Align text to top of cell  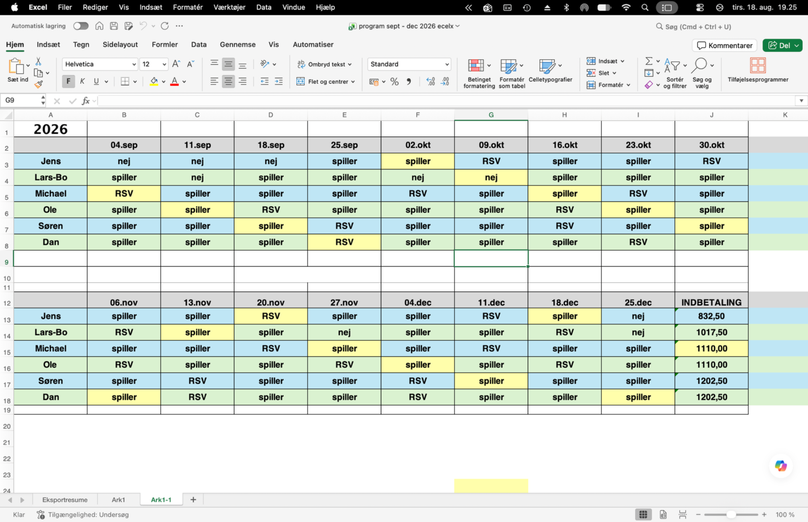214,64
